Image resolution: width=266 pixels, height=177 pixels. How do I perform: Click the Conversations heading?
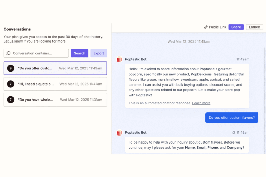pyautogui.click(x=17, y=29)
